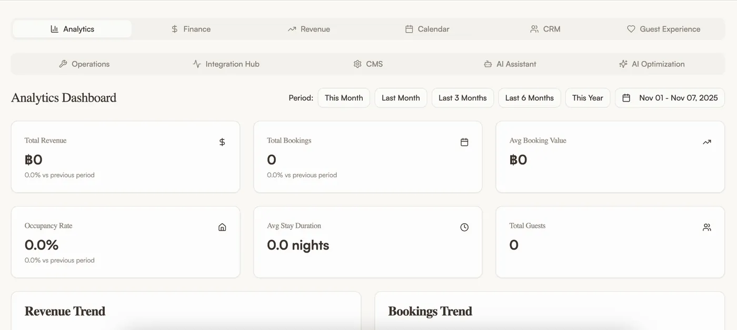The height and width of the screenshot is (330, 737).
Task: Click the Total Bookings label
Action: pos(289,141)
